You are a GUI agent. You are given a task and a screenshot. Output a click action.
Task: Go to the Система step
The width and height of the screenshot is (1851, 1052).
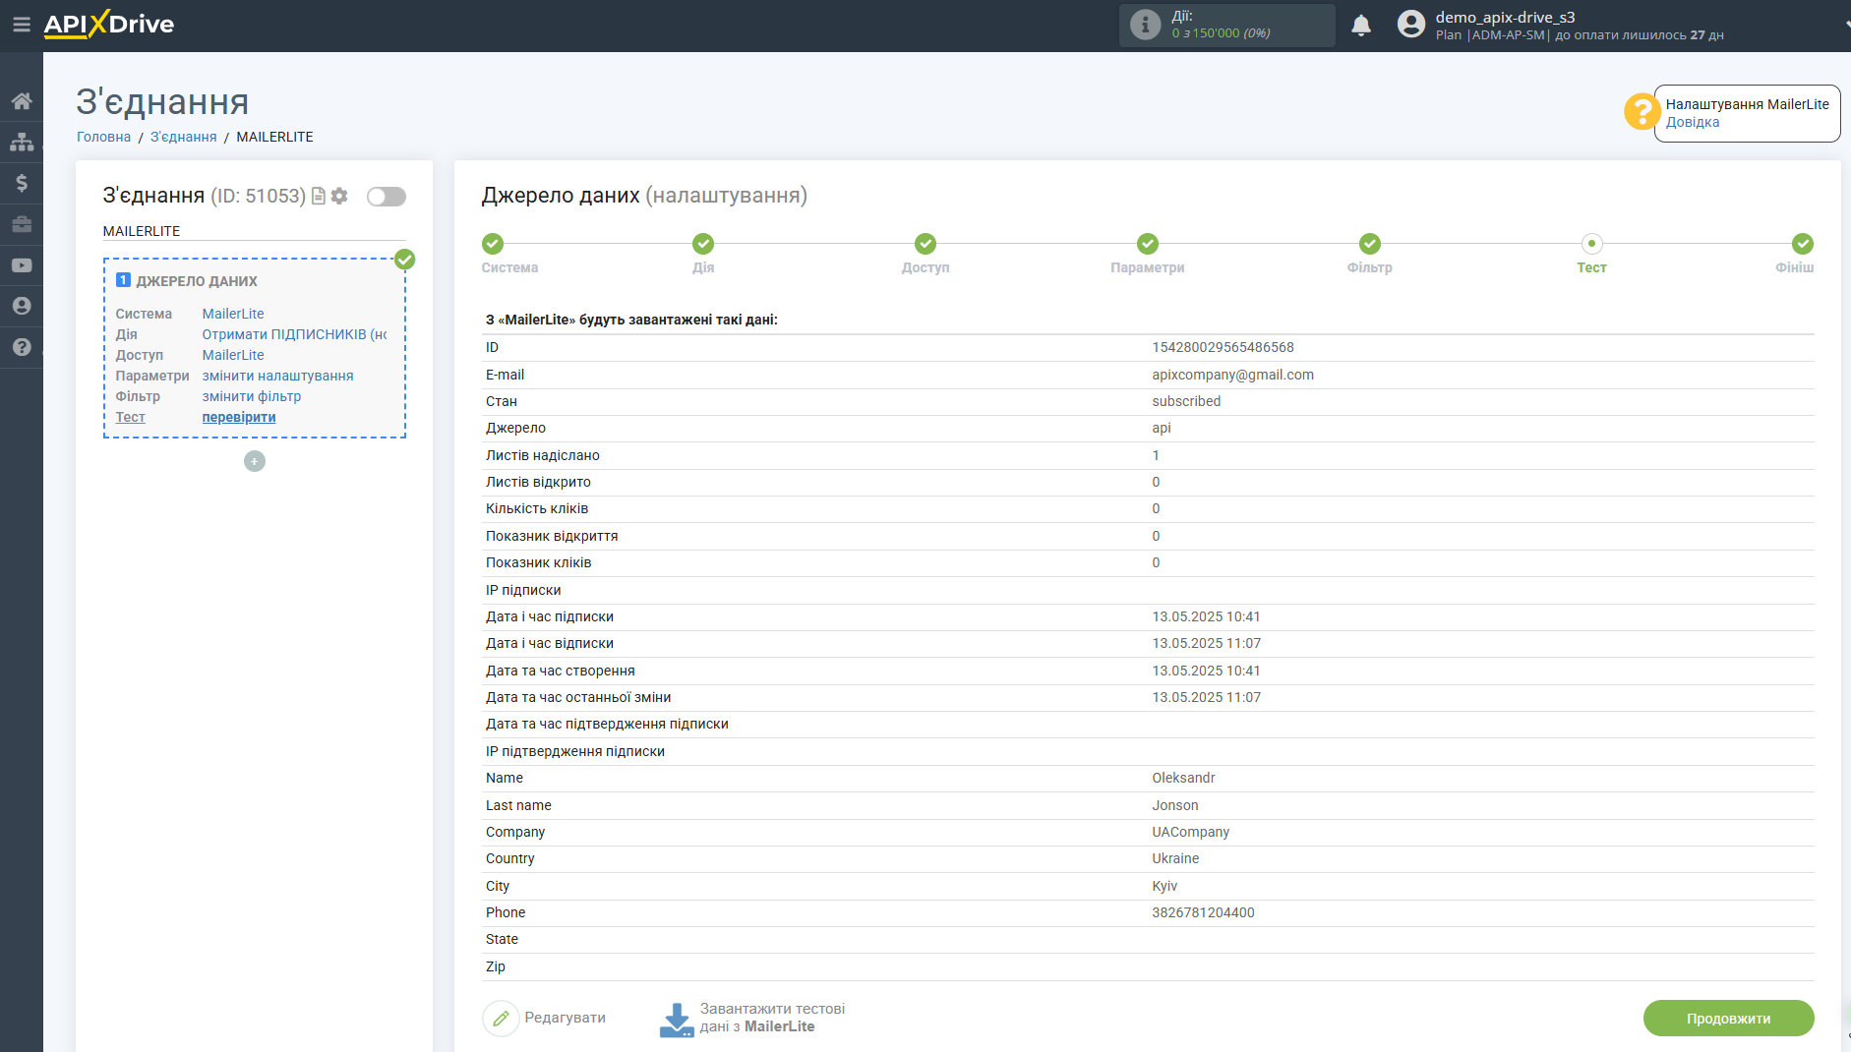(x=508, y=254)
